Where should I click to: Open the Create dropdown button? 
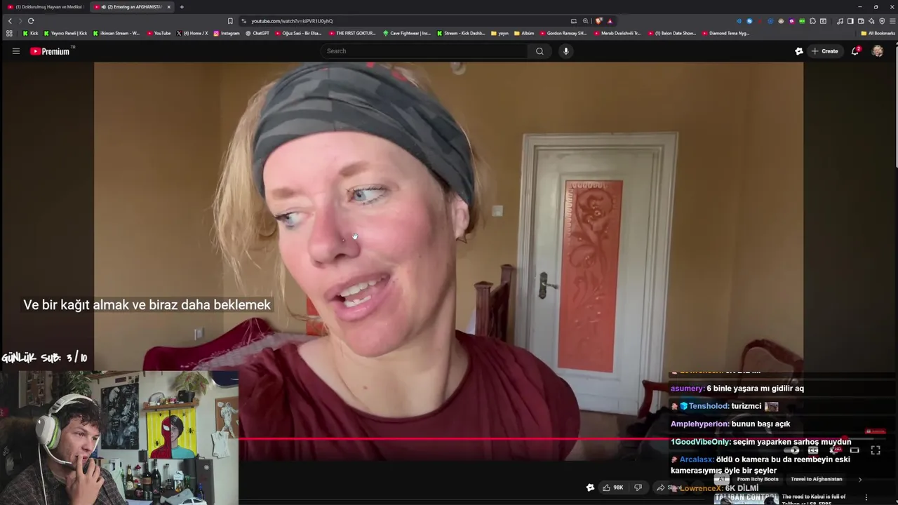(824, 51)
